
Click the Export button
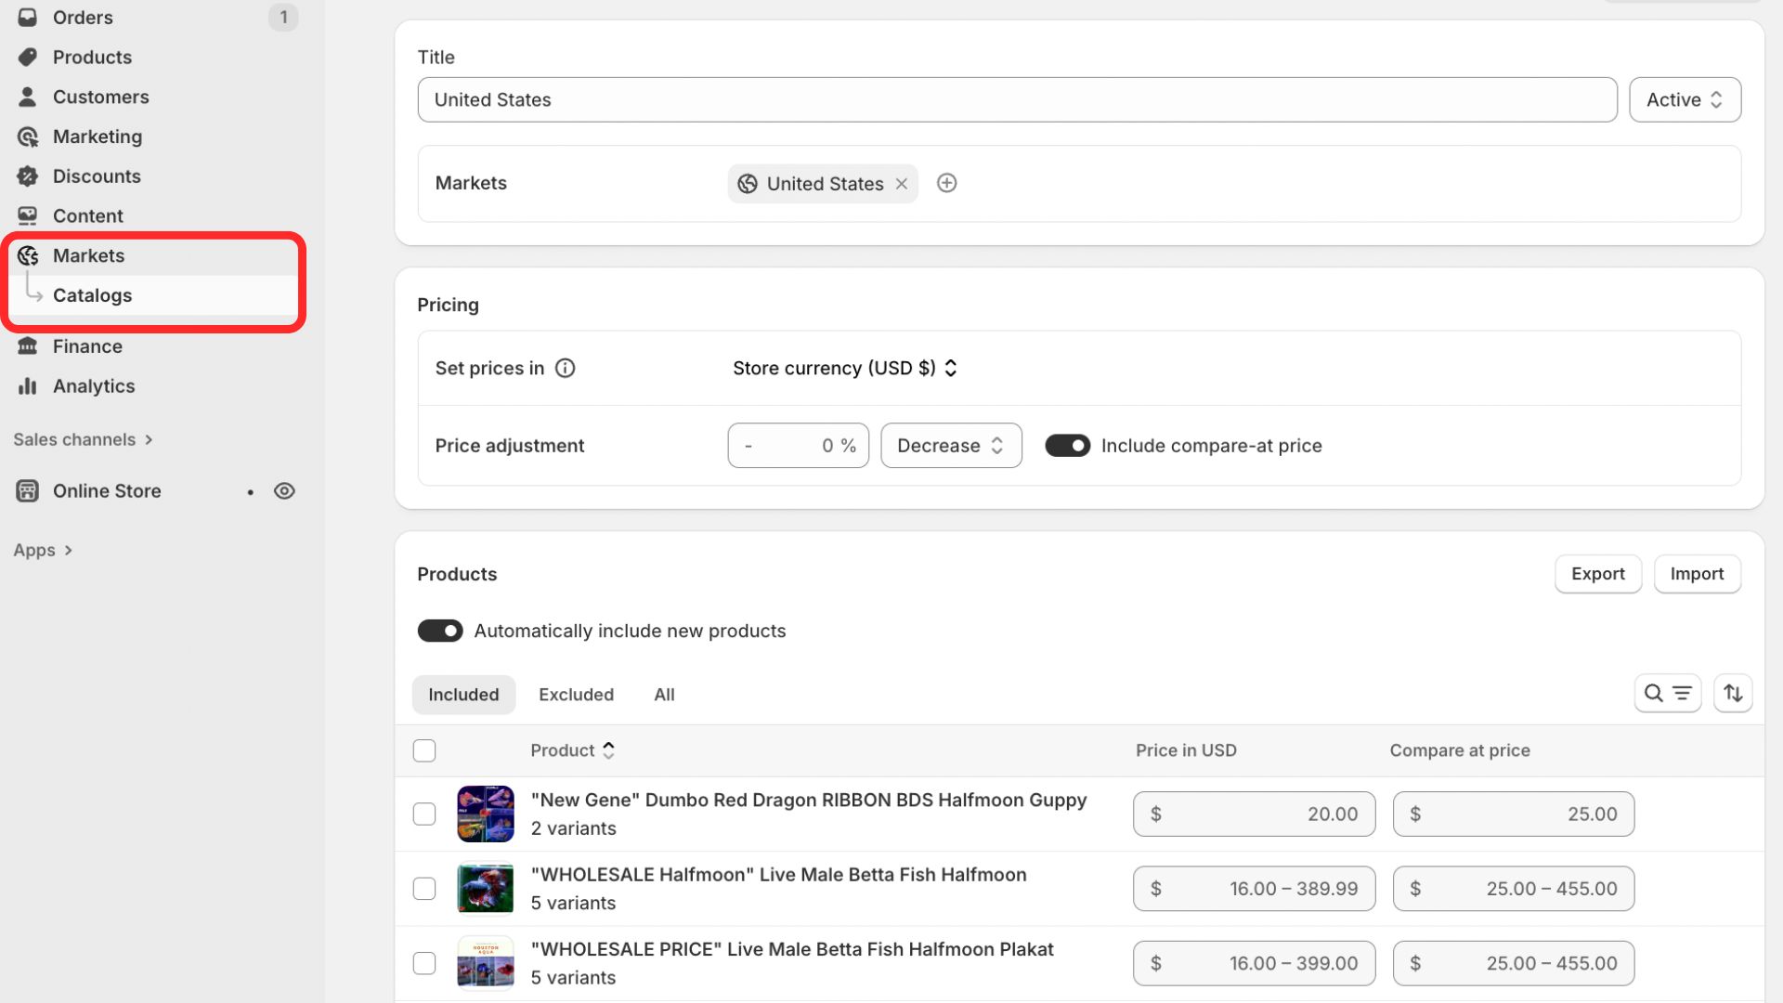1597,574
